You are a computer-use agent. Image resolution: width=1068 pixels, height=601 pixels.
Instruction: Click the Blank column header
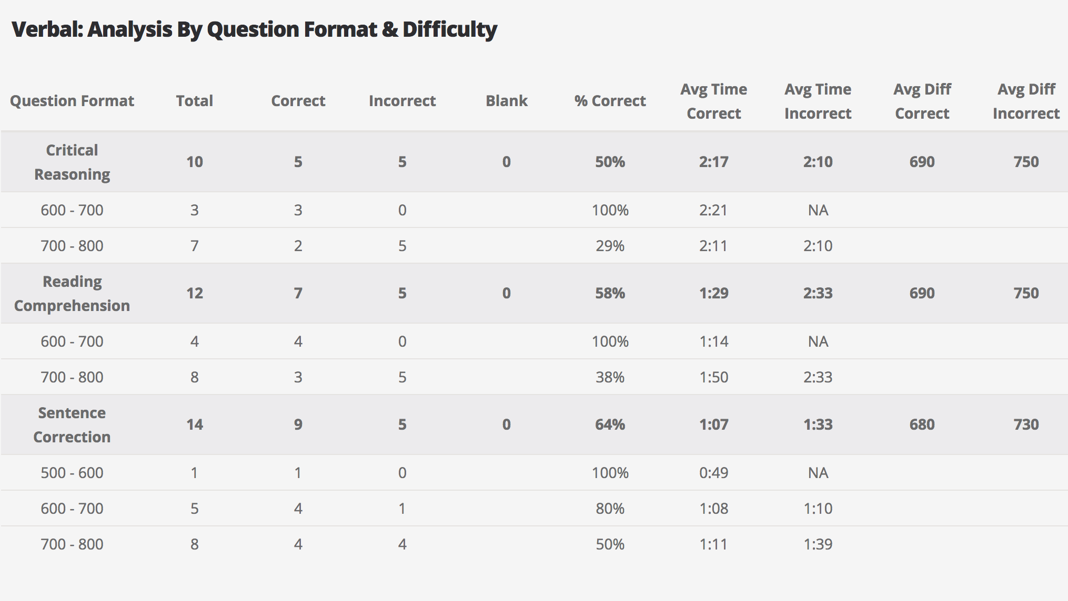click(x=507, y=101)
